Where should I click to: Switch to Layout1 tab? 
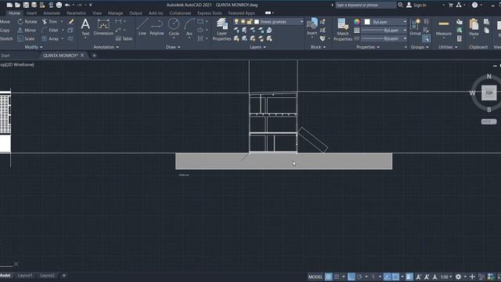pyautogui.click(x=25, y=275)
